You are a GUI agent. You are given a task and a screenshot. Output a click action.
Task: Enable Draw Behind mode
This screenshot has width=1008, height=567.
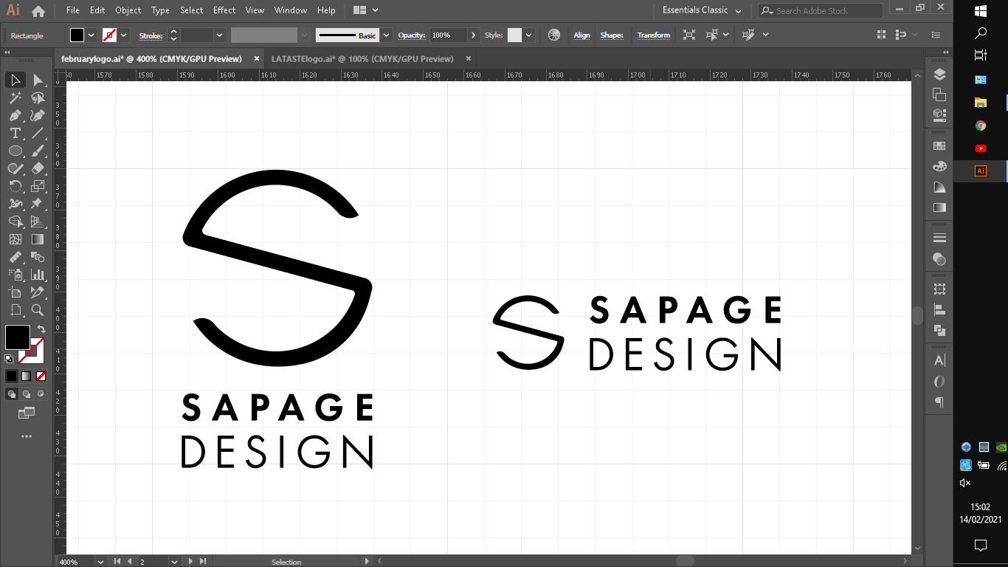(27, 394)
